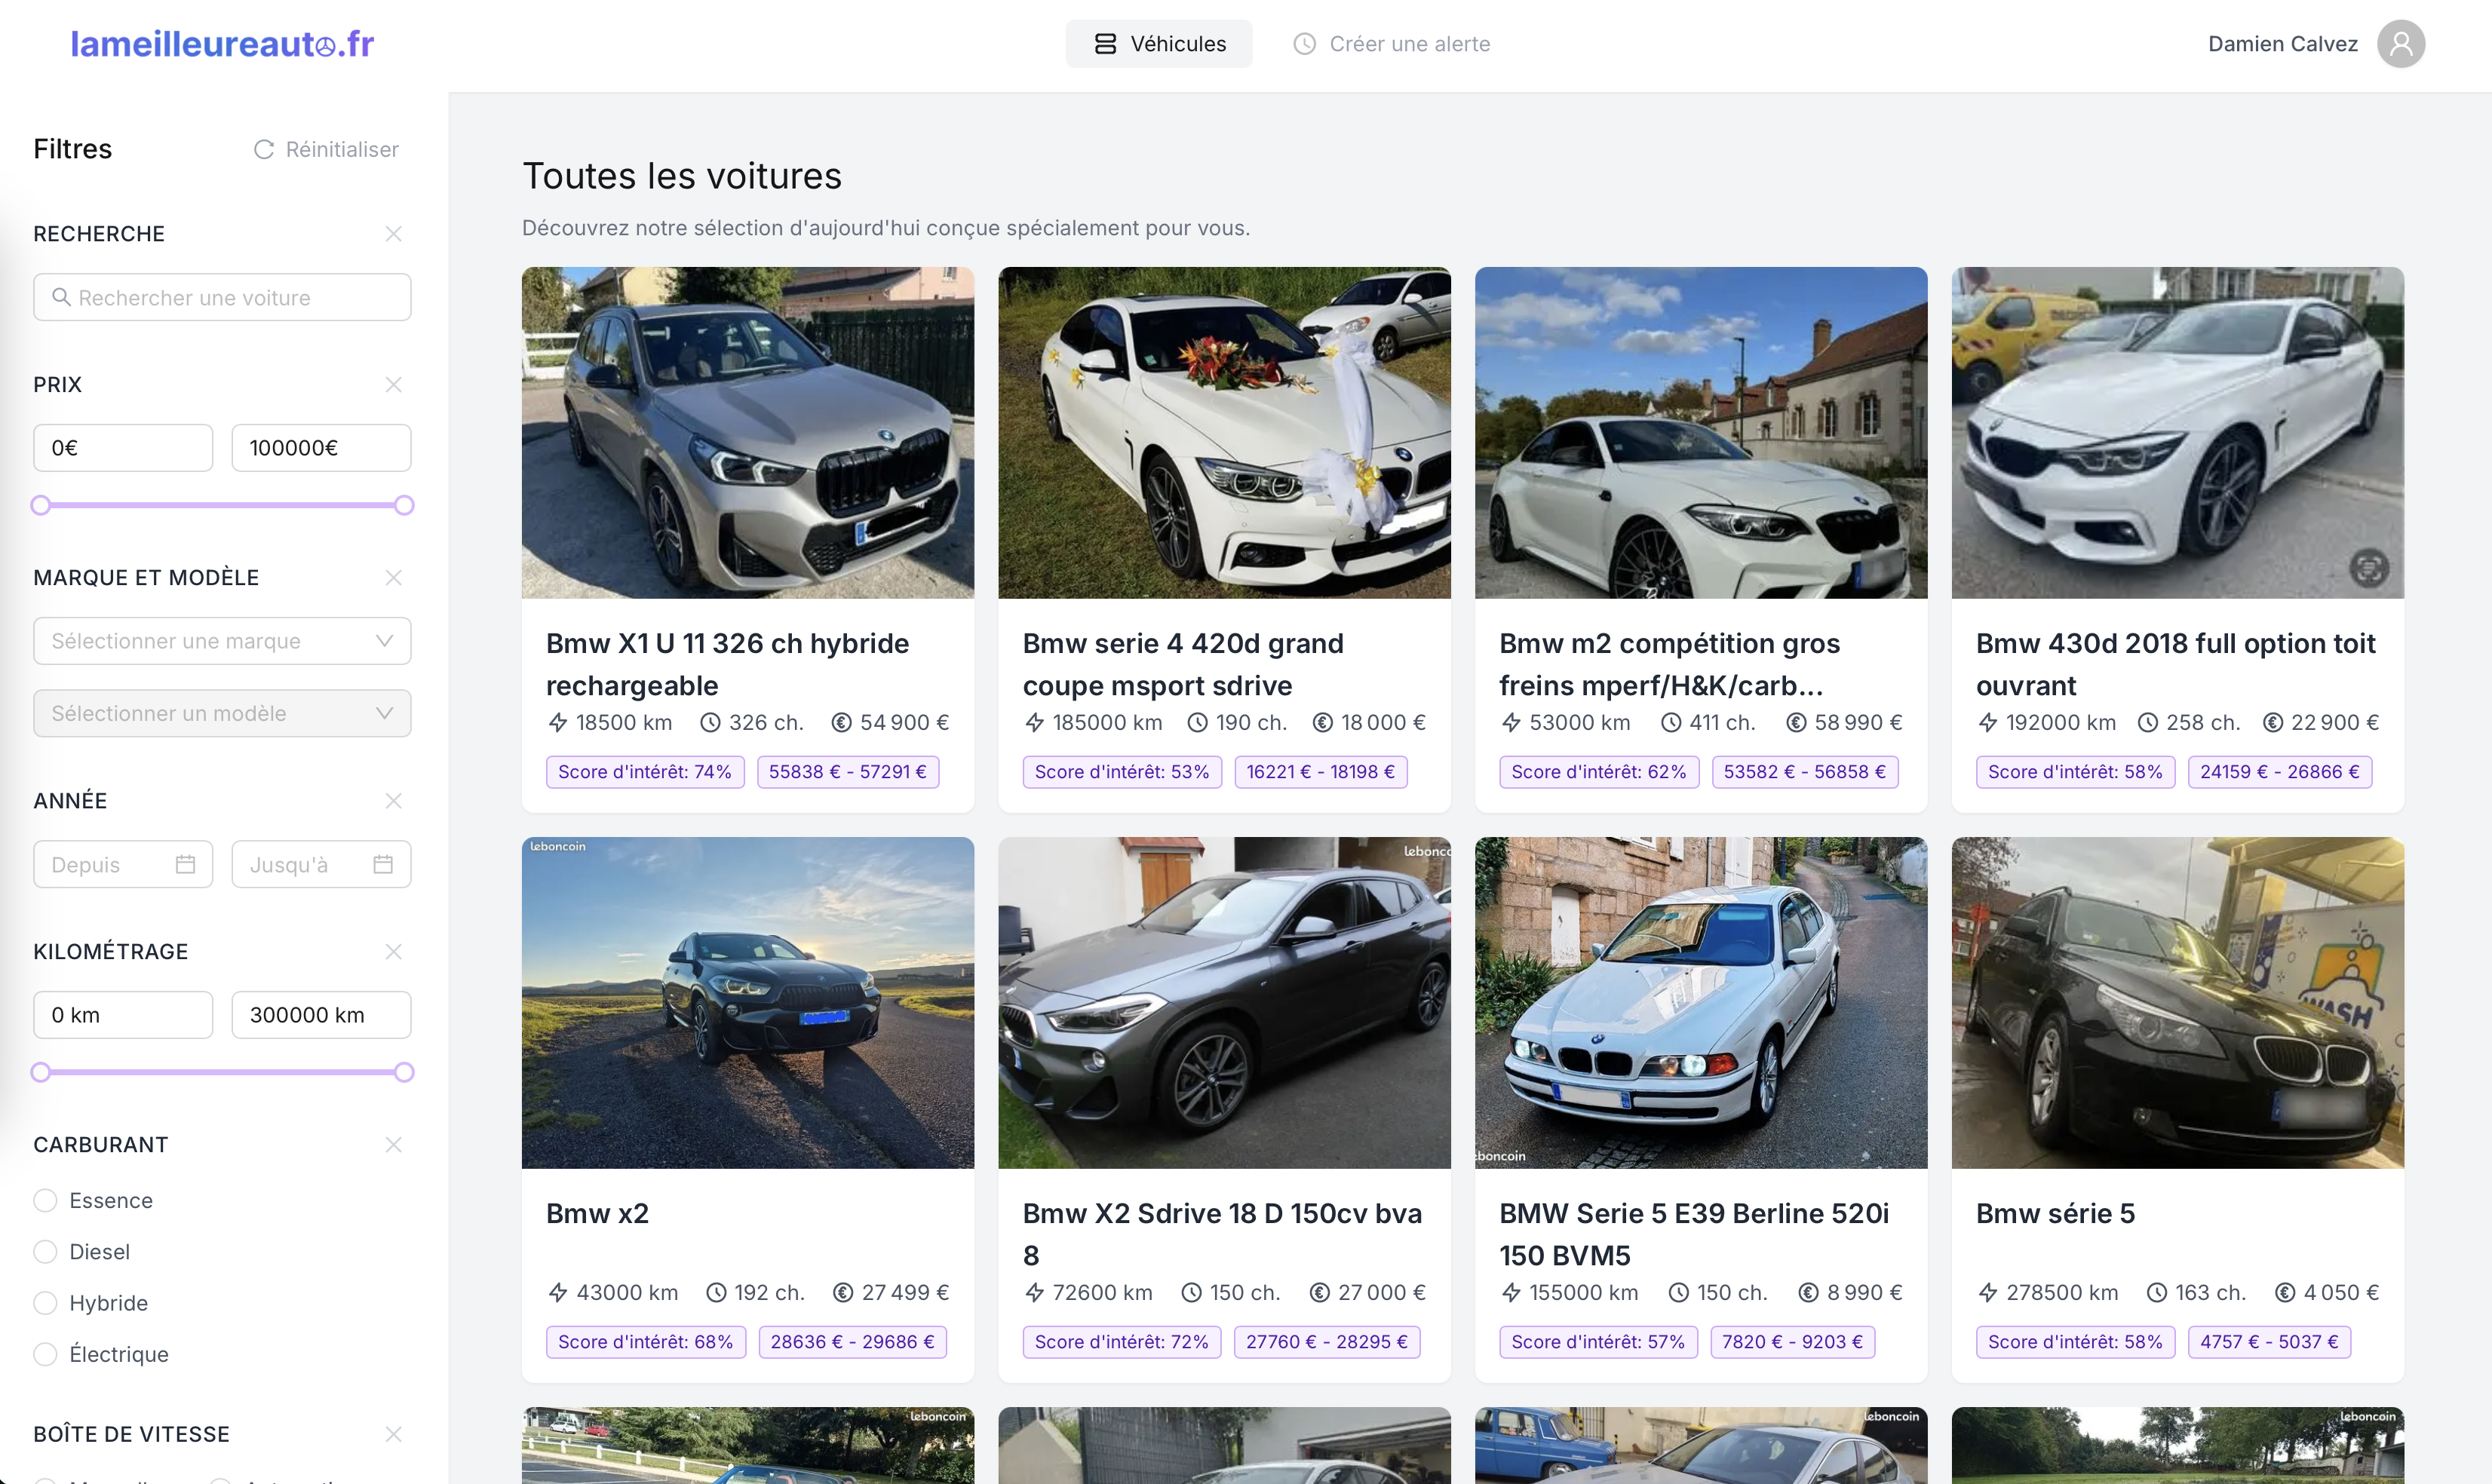
Task: Open the Jusqu'à year picker
Action: (320, 864)
